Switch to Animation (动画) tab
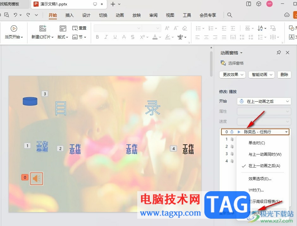This screenshot has height=226, width=297. tap(120, 15)
